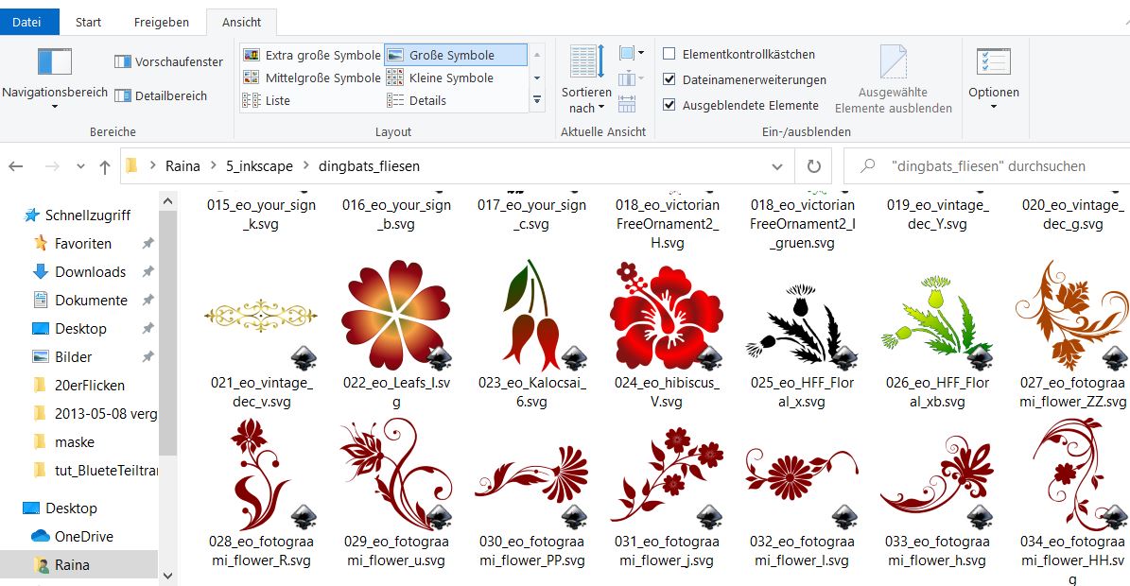Viewport: 1130px width, 586px height.
Task: Expand the layout gallery options
Action: tap(537, 101)
